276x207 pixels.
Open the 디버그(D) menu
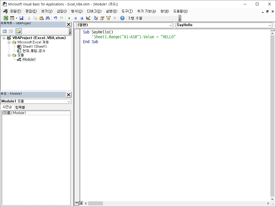pyautogui.click(x=94, y=11)
